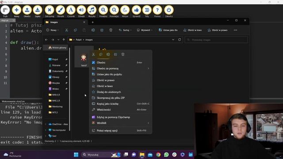Check code with the Sprawdź button
The width and height of the screenshot is (283, 159).
click(x=136, y=11)
